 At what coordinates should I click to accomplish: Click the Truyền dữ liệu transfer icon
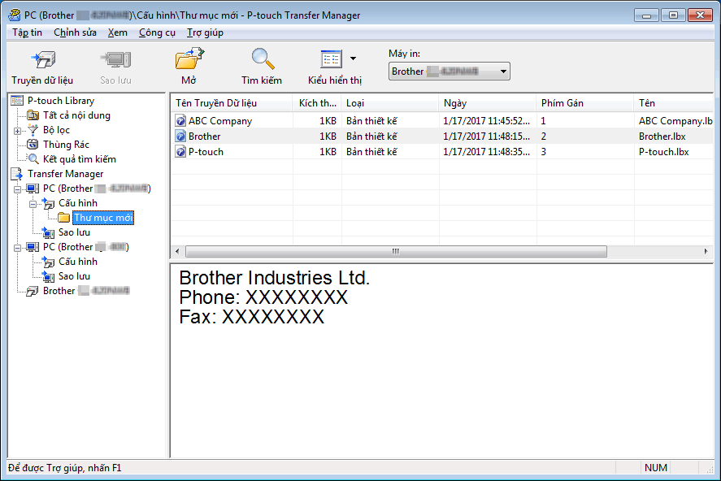tap(41, 61)
